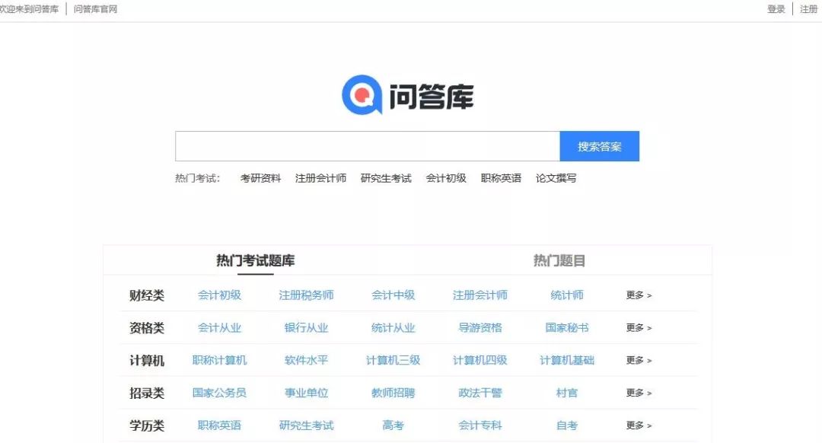Open the 登录 login link
Viewport: 822px width, 443px height.
[776, 8]
